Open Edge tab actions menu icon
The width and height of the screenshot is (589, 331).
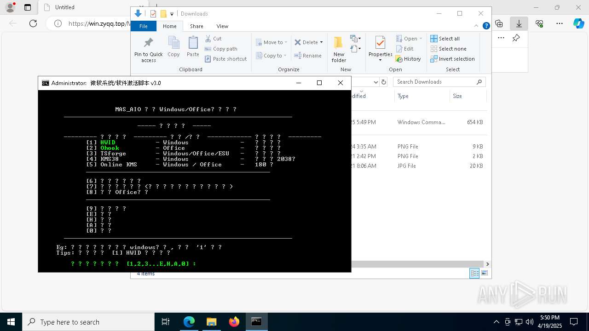[28, 7]
